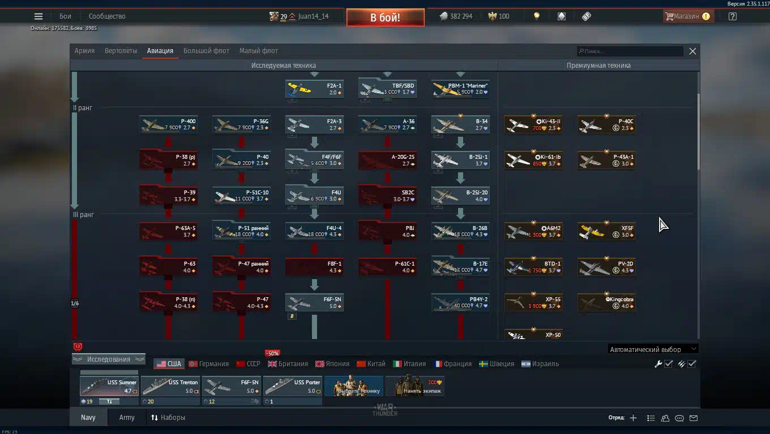
Task: Switch to the Малый флот tab
Action: pos(259,51)
